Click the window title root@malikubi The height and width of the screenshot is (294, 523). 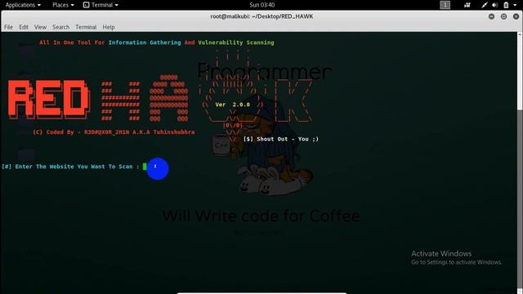coord(261,16)
